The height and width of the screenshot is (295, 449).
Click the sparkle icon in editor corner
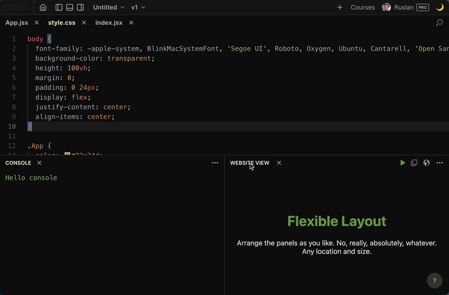click(x=439, y=23)
